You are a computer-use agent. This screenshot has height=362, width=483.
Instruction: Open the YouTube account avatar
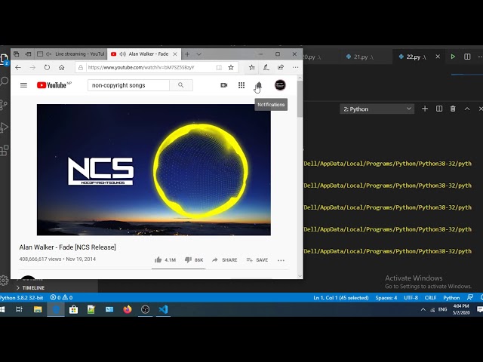pyautogui.click(x=280, y=85)
